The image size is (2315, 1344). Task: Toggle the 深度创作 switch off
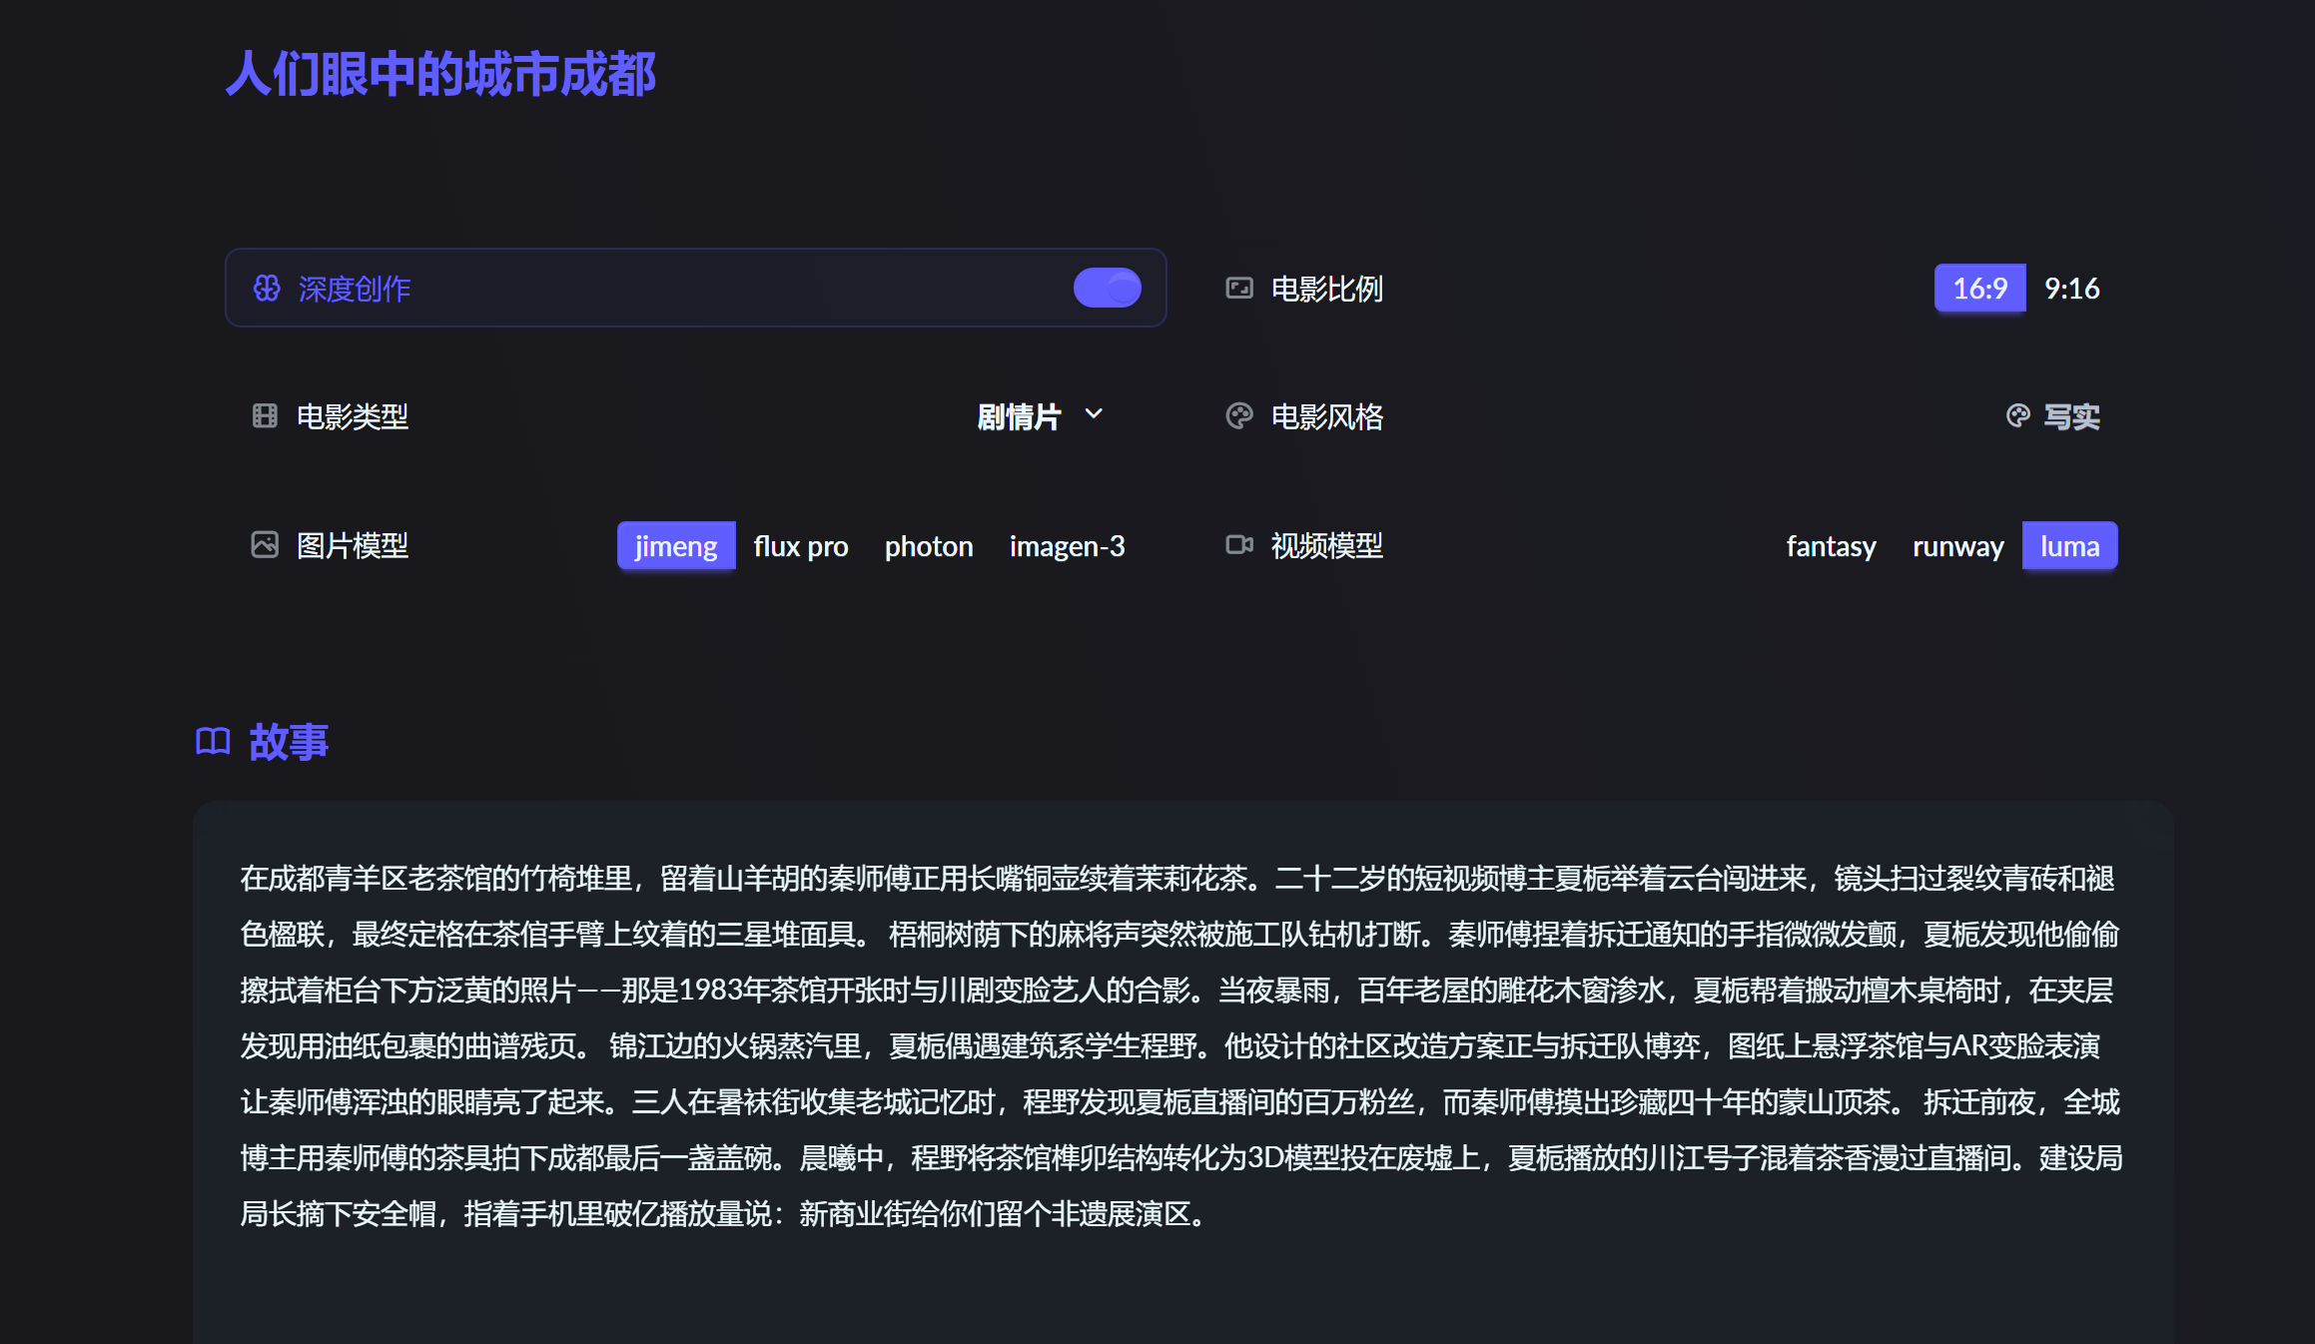coord(1107,289)
